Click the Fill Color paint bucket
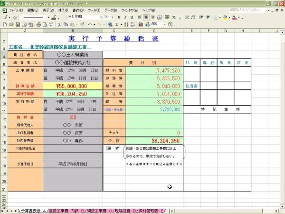 pos(224,17)
